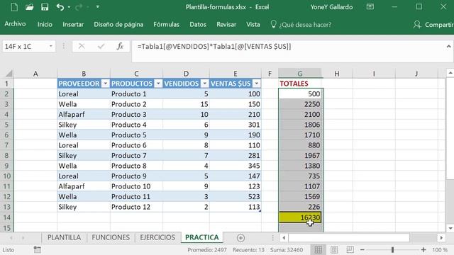Select column G header
The height and width of the screenshot is (255, 454).
(x=300, y=74)
